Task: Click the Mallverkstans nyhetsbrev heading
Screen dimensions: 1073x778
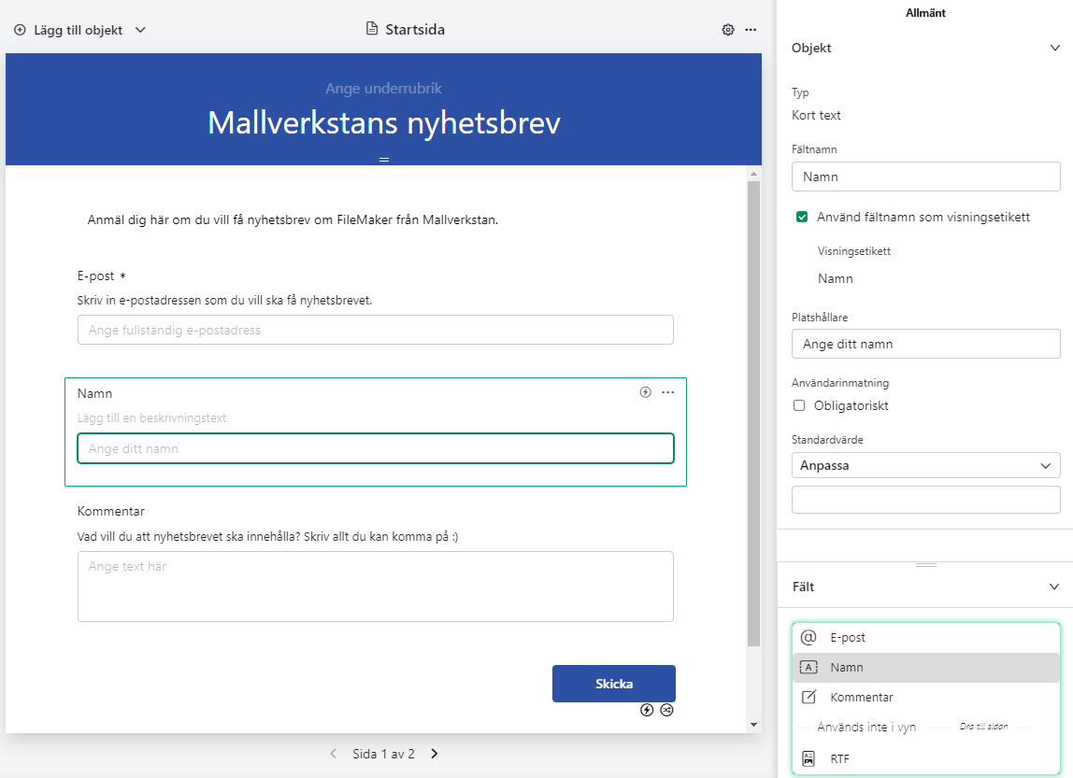Action: pos(384,123)
